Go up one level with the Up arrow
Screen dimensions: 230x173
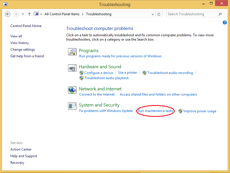click(29, 14)
